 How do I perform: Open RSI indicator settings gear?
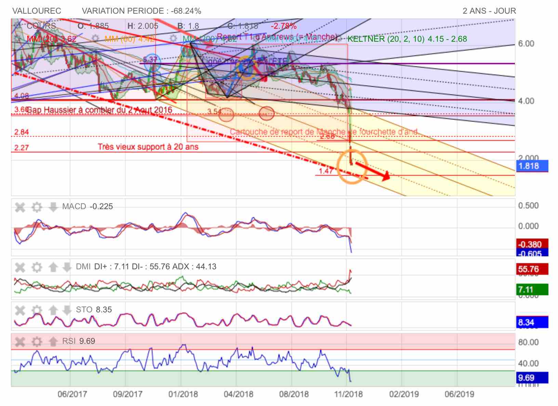[x=37, y=341]
